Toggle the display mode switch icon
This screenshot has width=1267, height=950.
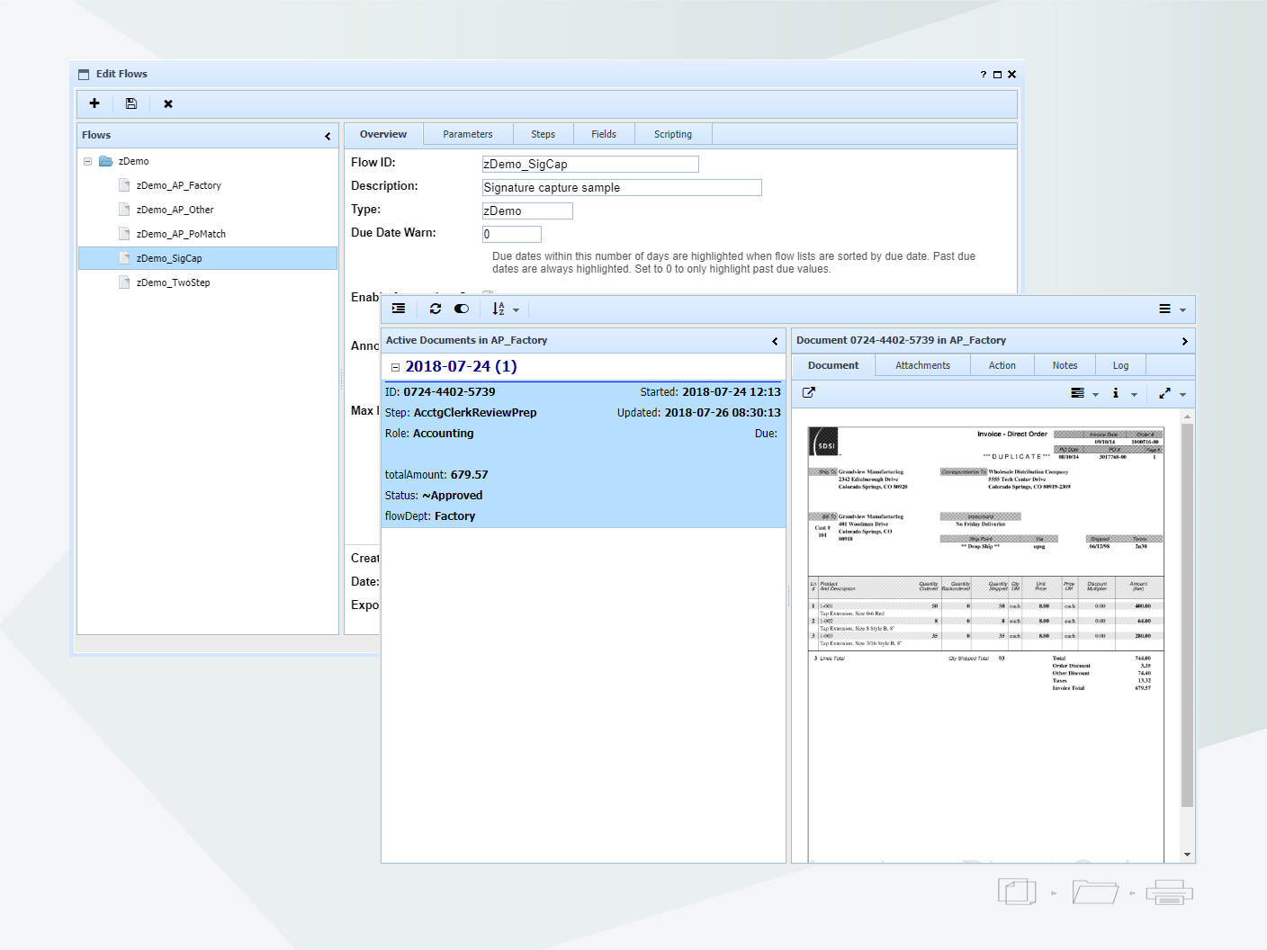pyautogui.click(x=462, y=309)
